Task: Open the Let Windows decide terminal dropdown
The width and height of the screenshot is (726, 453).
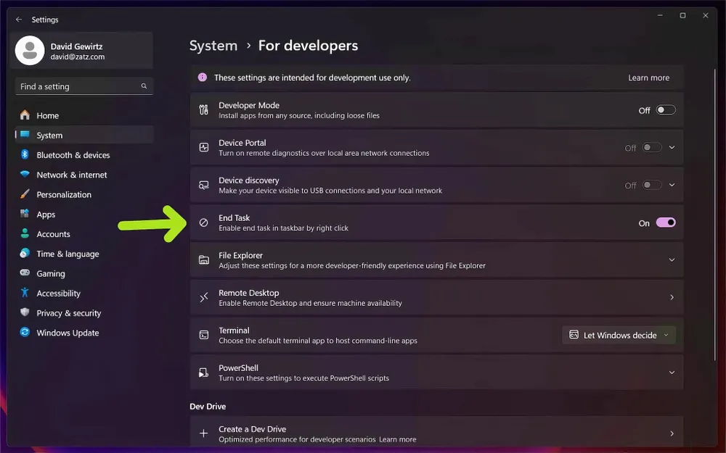Action: [x=619, y=335]
